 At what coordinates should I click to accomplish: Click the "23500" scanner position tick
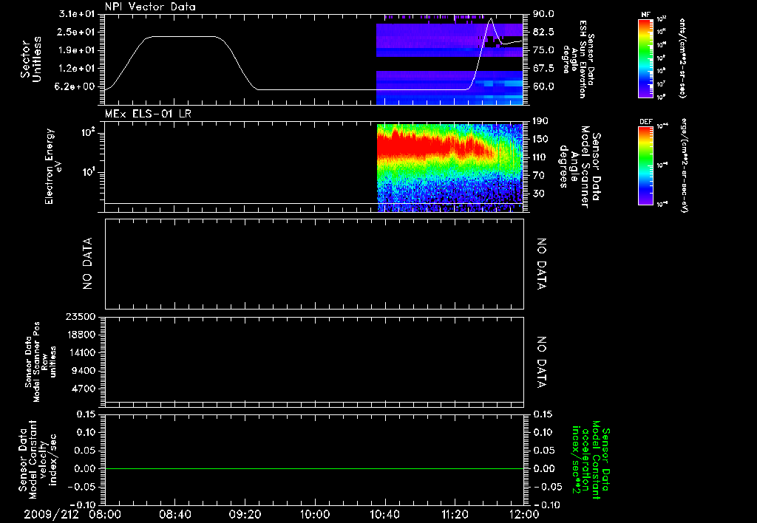point(81,316)
